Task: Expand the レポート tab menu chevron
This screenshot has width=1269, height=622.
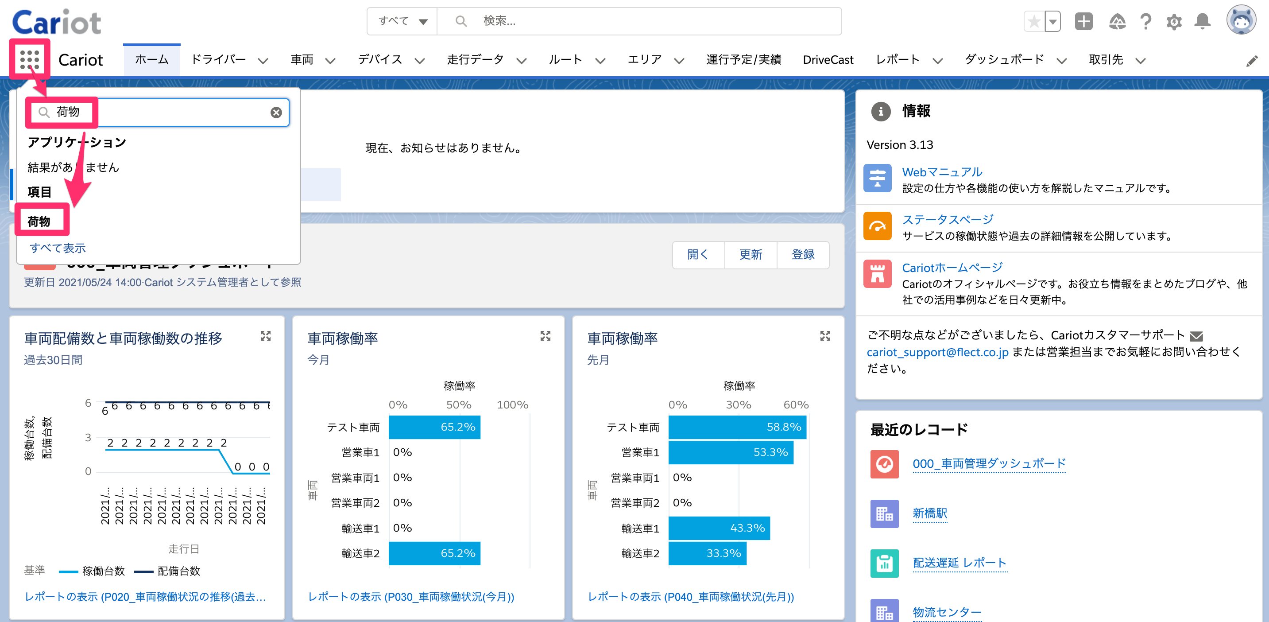Action: pos(938,61)
